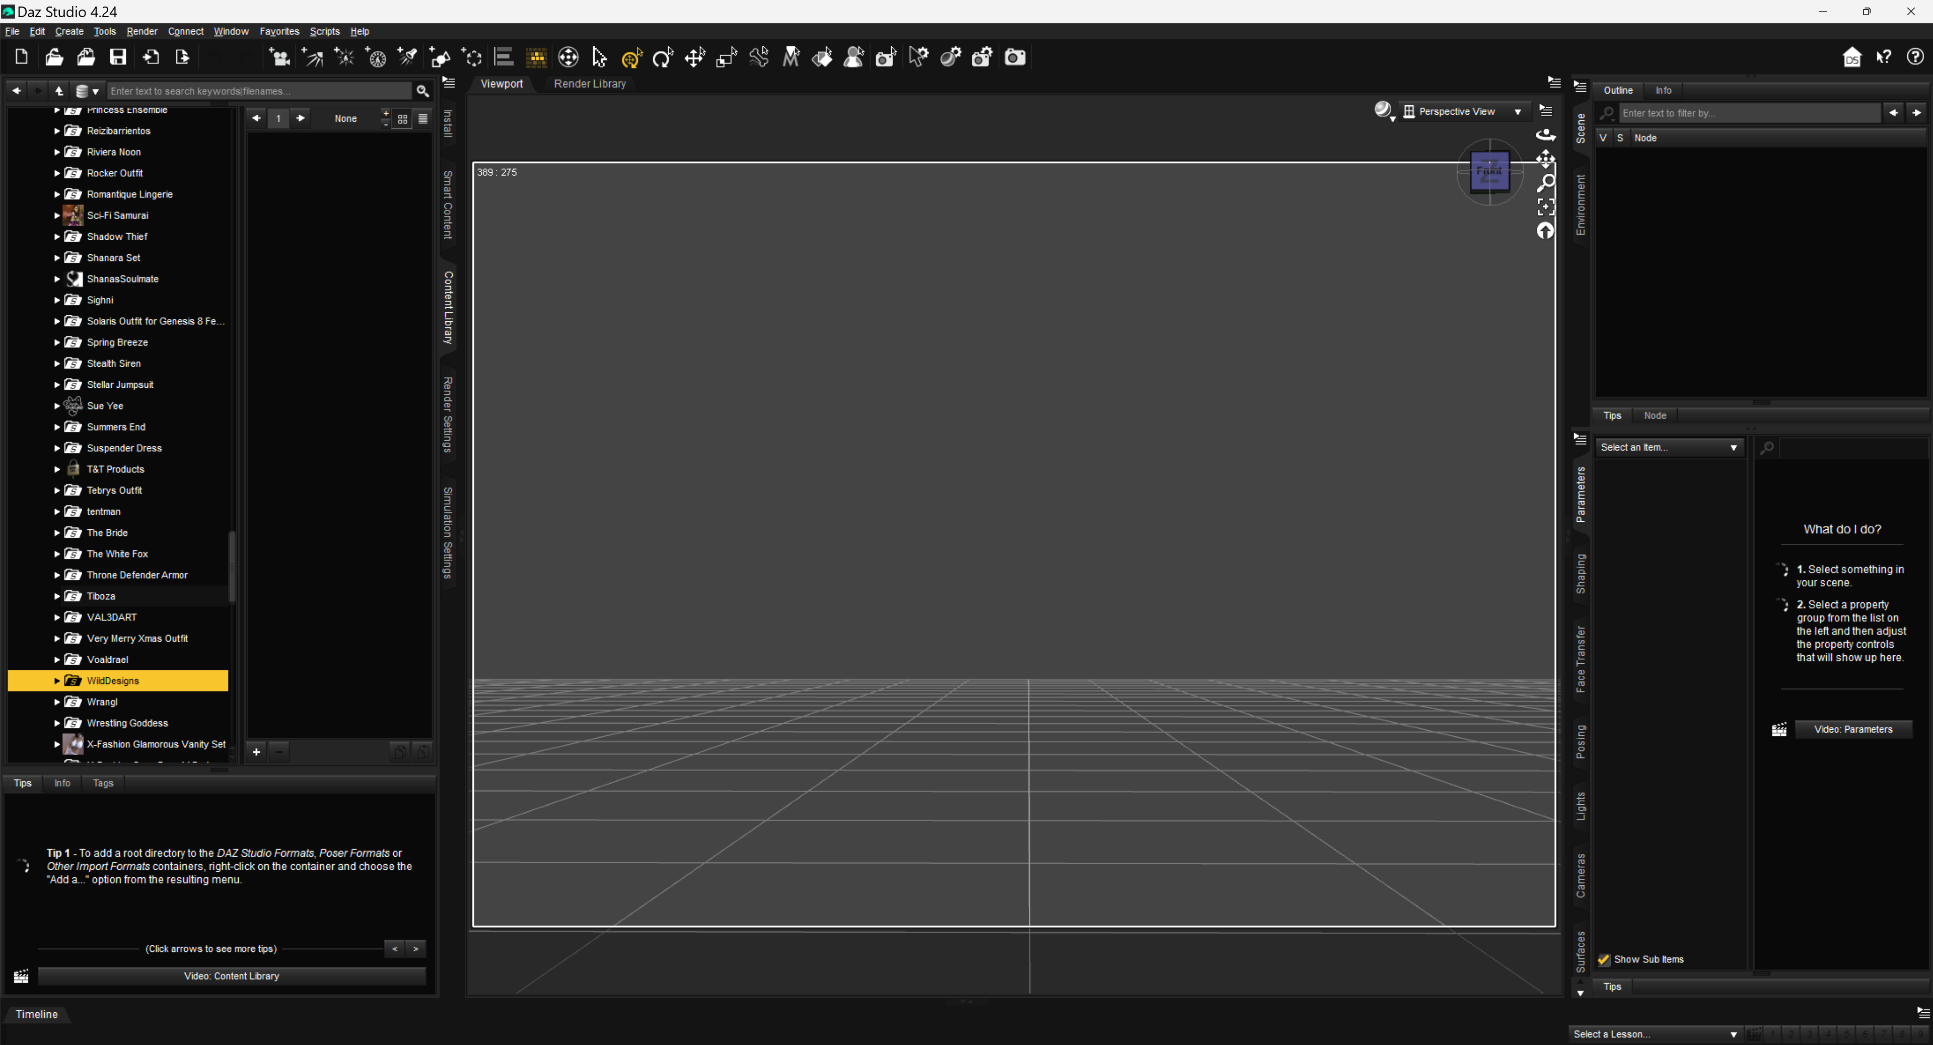Toggle the Show Sub Items checkbox
This screenshot has width=1933, height=1045.
[1604, 959]
